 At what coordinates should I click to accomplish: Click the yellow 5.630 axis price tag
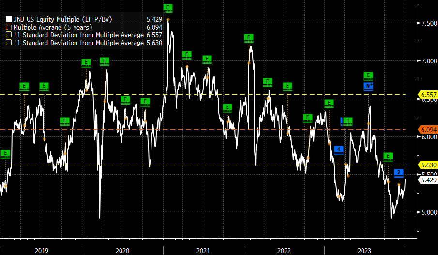(428, 165)
